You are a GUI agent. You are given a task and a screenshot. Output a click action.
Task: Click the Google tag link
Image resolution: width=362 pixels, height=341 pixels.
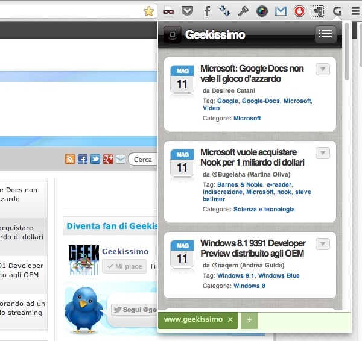pyautogui.click(x=227, y=101)
